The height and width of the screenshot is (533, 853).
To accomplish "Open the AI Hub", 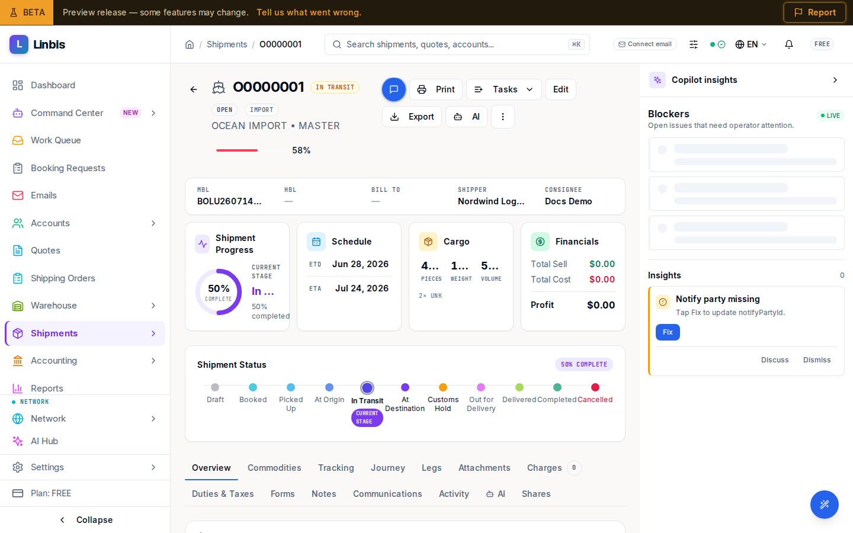I will [85, 441].
